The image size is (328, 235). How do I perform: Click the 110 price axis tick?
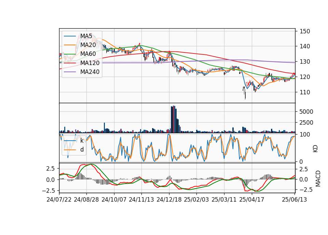(305, 92)
